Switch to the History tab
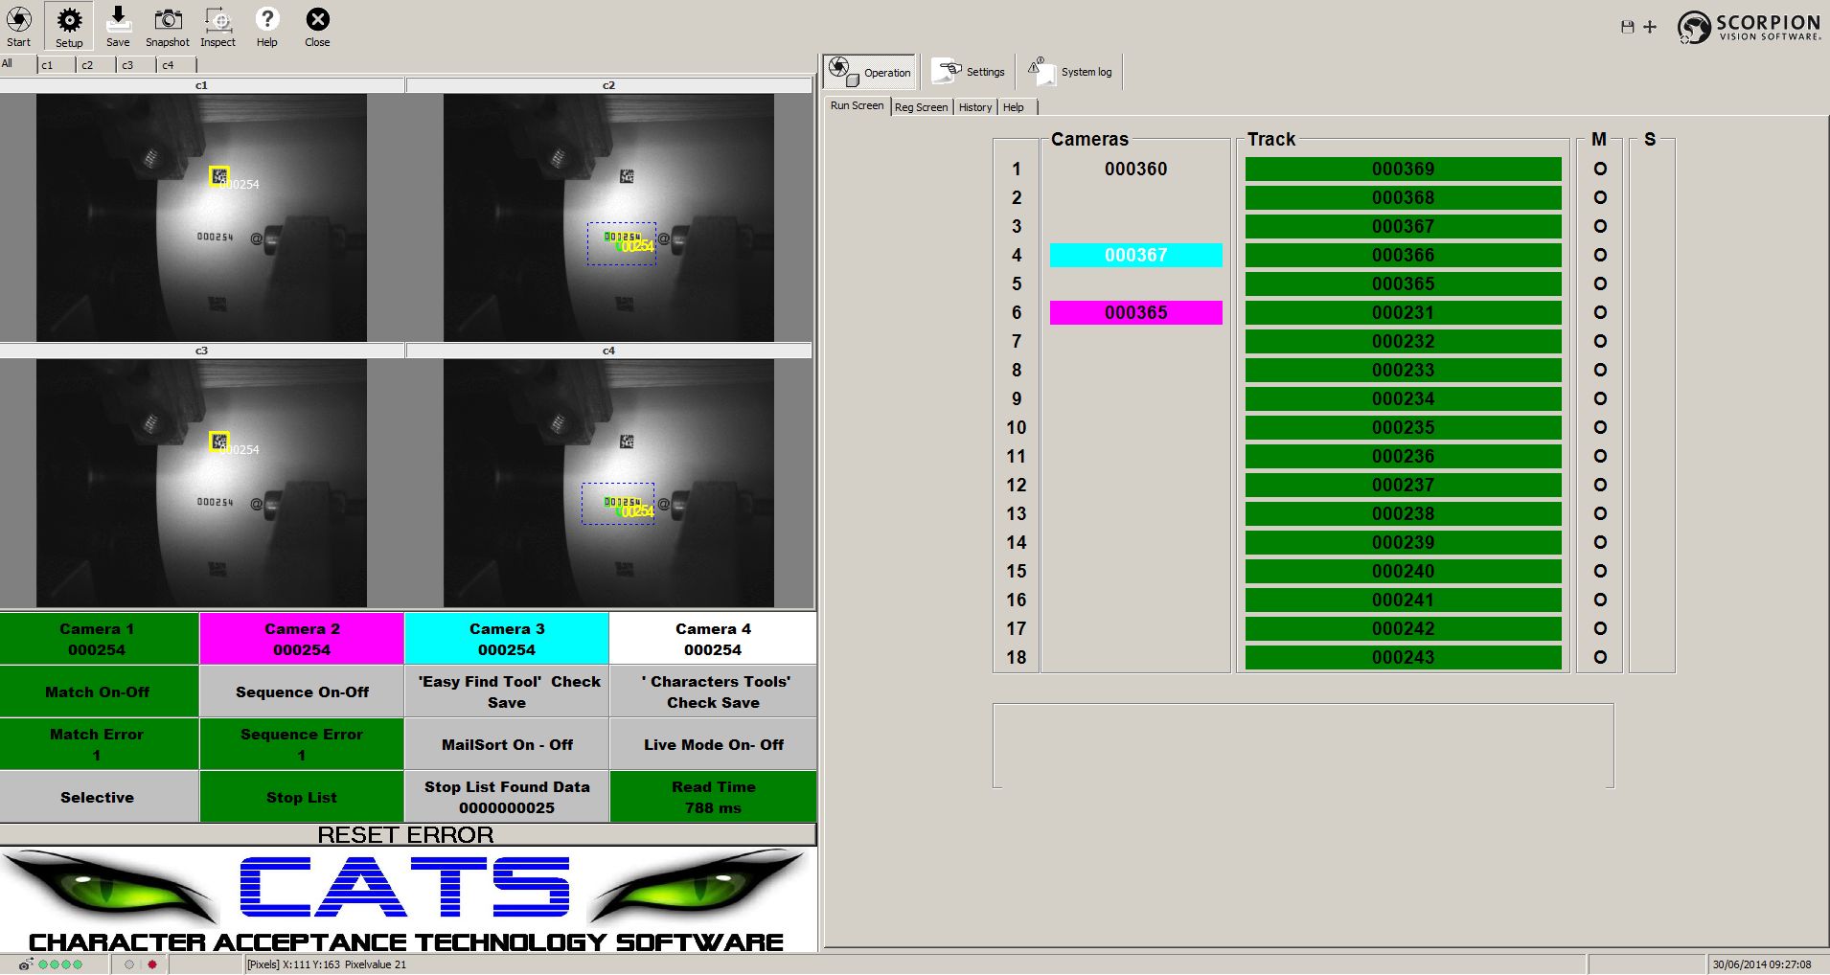The height and width of the screenshot is (975, 1830). tap(975, 107)
